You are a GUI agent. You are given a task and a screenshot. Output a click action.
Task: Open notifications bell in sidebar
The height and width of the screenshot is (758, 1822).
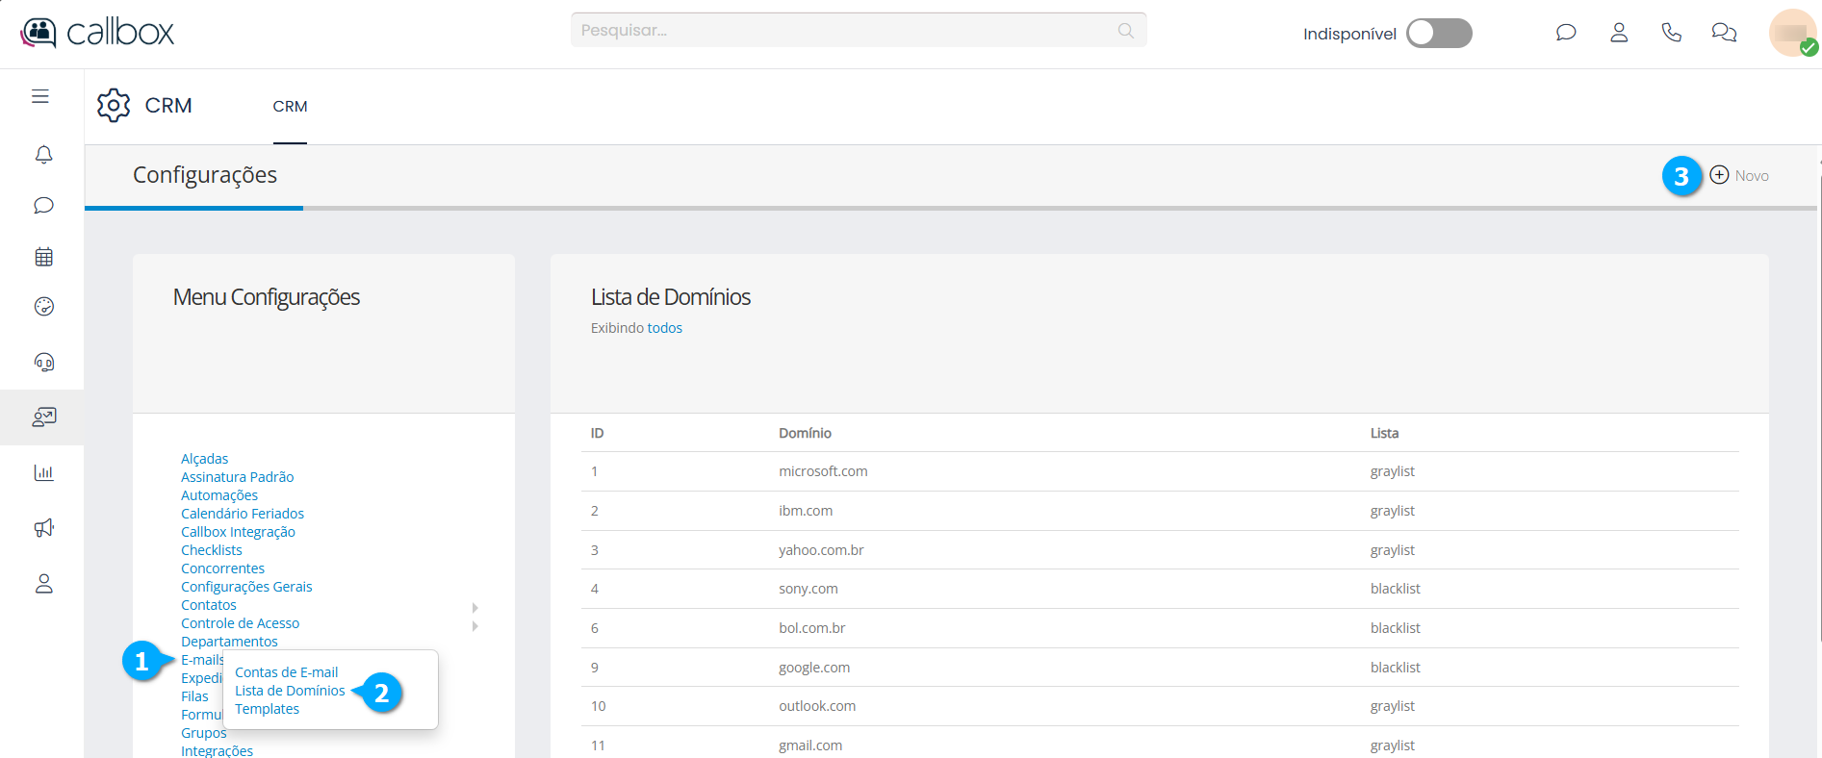point(43,155)
